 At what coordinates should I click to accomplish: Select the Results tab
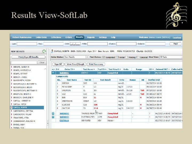pyautogui.click(x=79, y=37)
